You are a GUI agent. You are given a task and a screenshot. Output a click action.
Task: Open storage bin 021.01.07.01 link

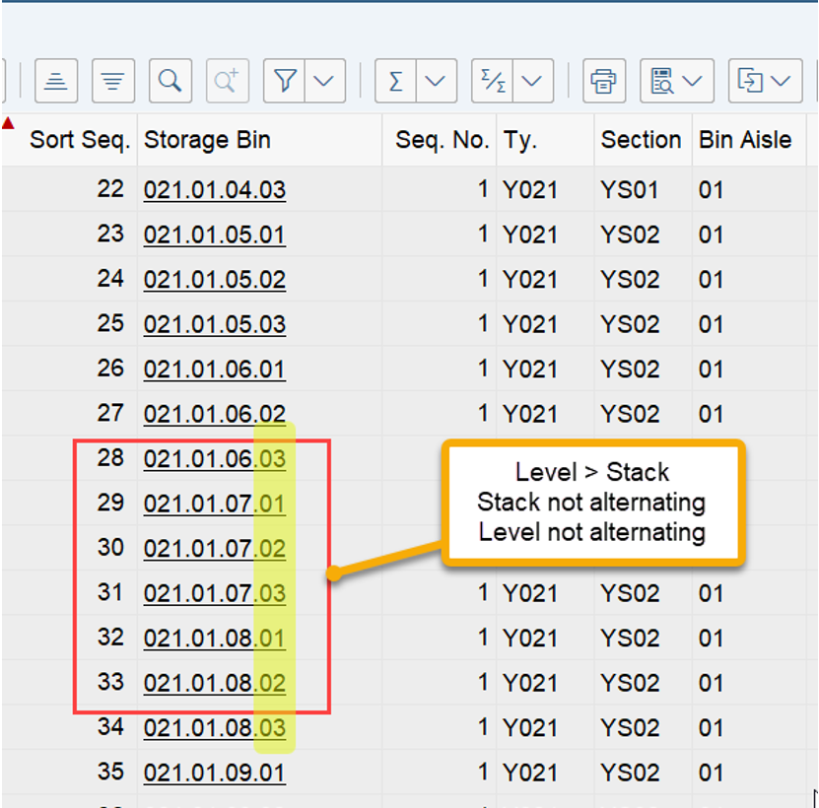(x=215, y=505)
